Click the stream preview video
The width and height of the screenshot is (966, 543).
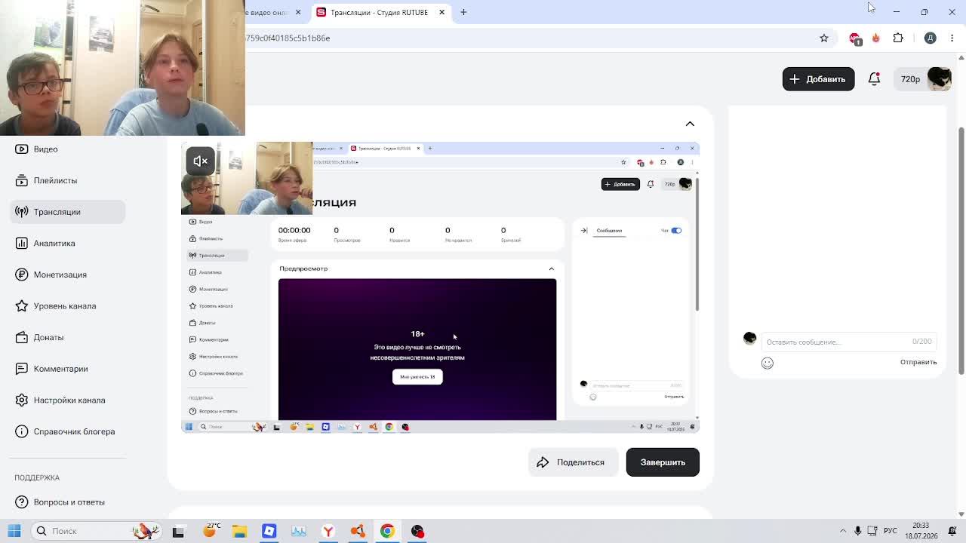(x=440, y=287)
